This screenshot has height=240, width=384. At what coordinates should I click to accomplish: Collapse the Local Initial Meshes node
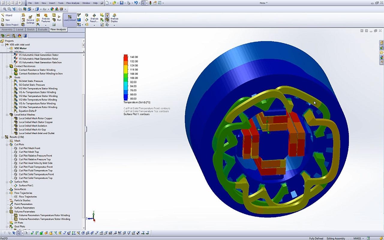click(7, 115)
